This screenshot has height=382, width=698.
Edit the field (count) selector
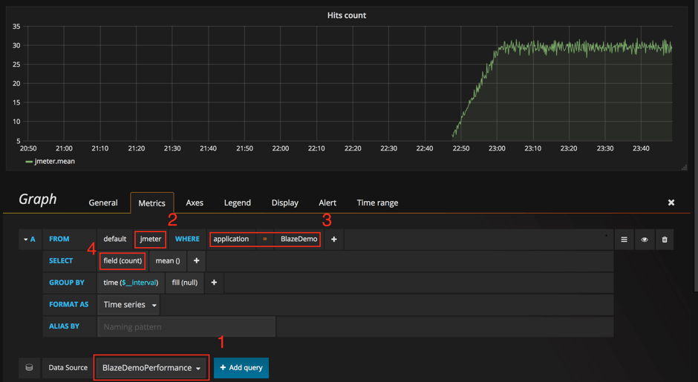(123, 261)
